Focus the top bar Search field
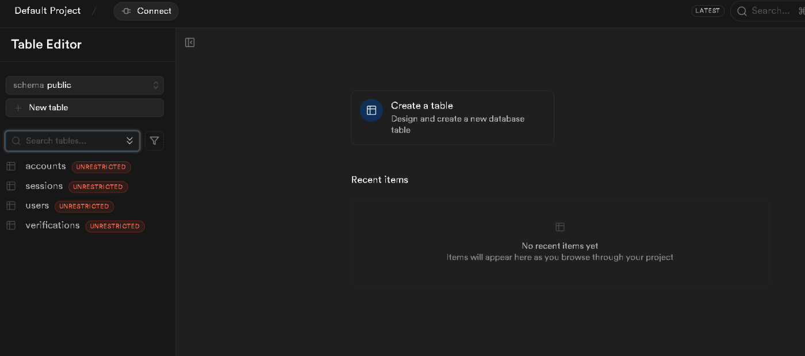 (768, 11)
